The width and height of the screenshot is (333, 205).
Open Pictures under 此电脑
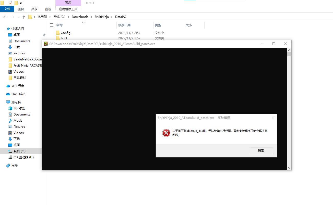coord(19,127)
